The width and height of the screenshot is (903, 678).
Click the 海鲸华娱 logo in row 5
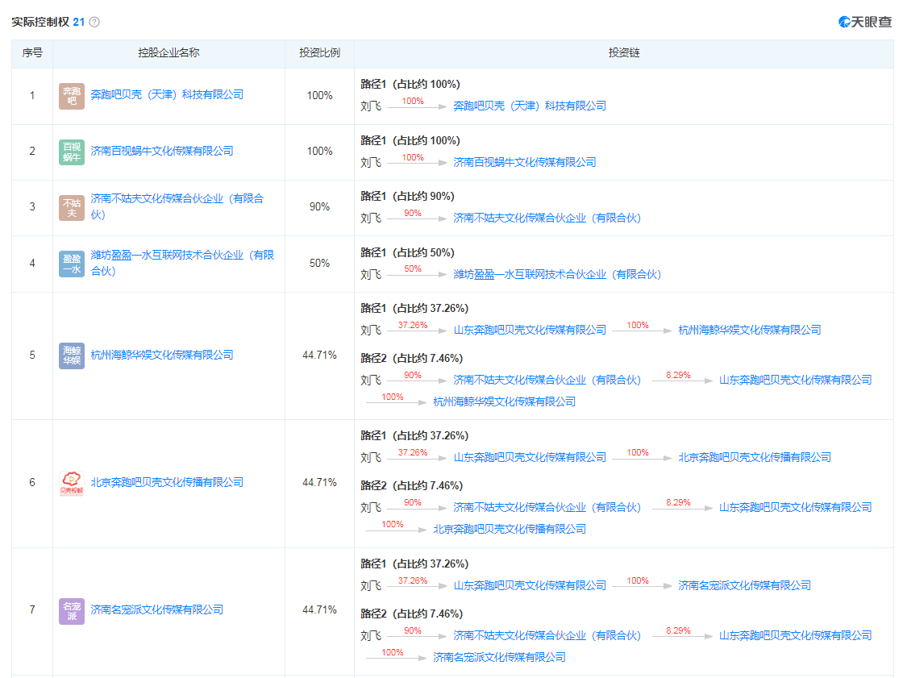(71, 355)
